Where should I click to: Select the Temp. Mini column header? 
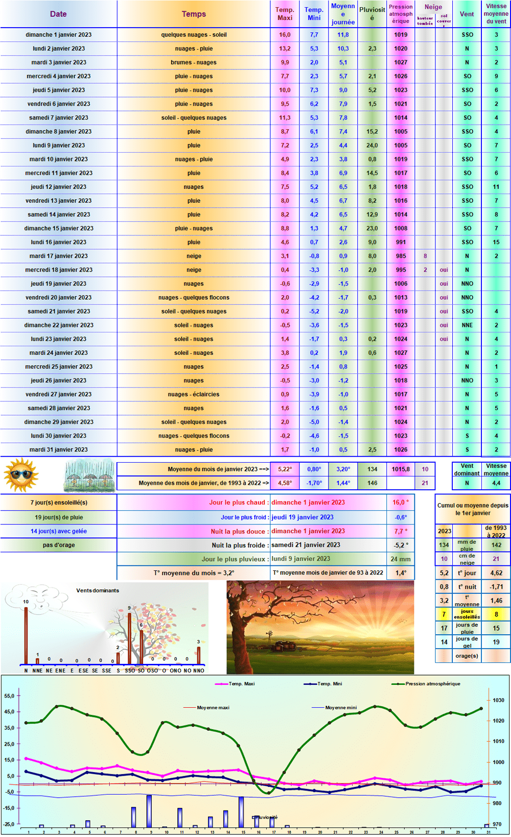coord(314,14)
